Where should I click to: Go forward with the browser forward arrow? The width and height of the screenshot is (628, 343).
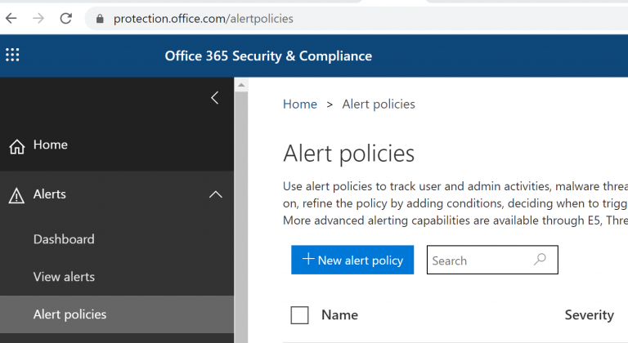[x=38, y=19]
